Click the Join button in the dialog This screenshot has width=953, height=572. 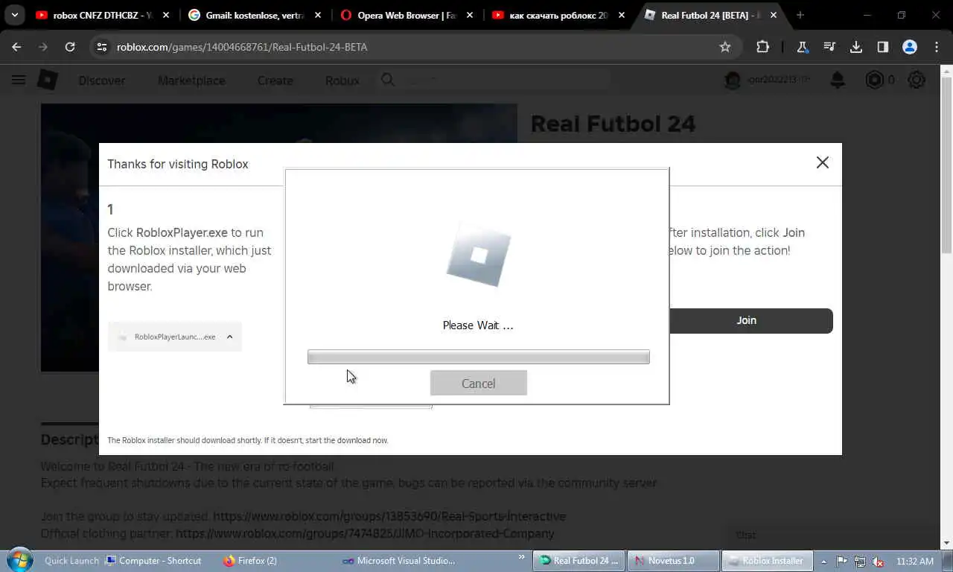(747, 320)
